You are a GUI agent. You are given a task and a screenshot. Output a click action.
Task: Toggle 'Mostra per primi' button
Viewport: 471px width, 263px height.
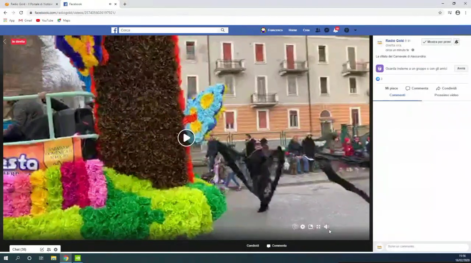pyautogui.click(x=436, y=42)
